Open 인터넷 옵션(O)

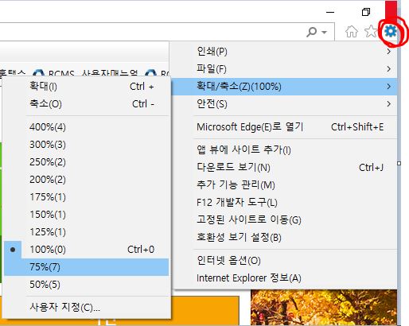[285, 261]
